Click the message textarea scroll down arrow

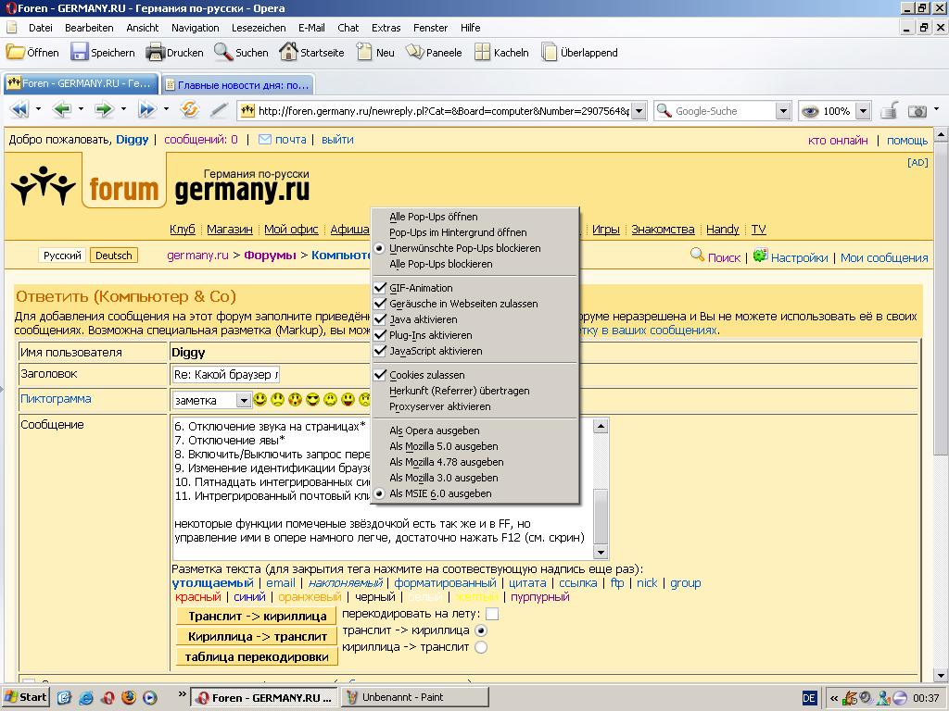coord(601,552)
